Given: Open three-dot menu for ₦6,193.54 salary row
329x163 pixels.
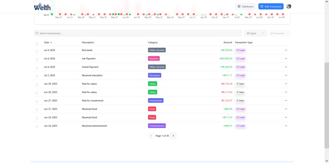Looking at the screenshot, I should click(x=286, y=84).
